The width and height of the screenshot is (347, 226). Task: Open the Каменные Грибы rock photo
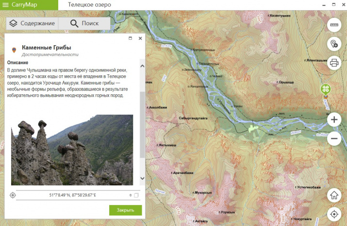pyautogui.click(x=72, y=150)
